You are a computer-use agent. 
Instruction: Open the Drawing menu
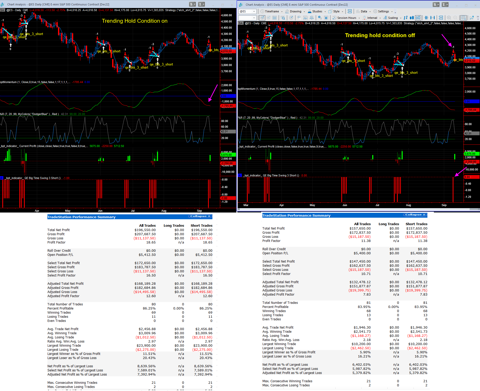(295, 11)
